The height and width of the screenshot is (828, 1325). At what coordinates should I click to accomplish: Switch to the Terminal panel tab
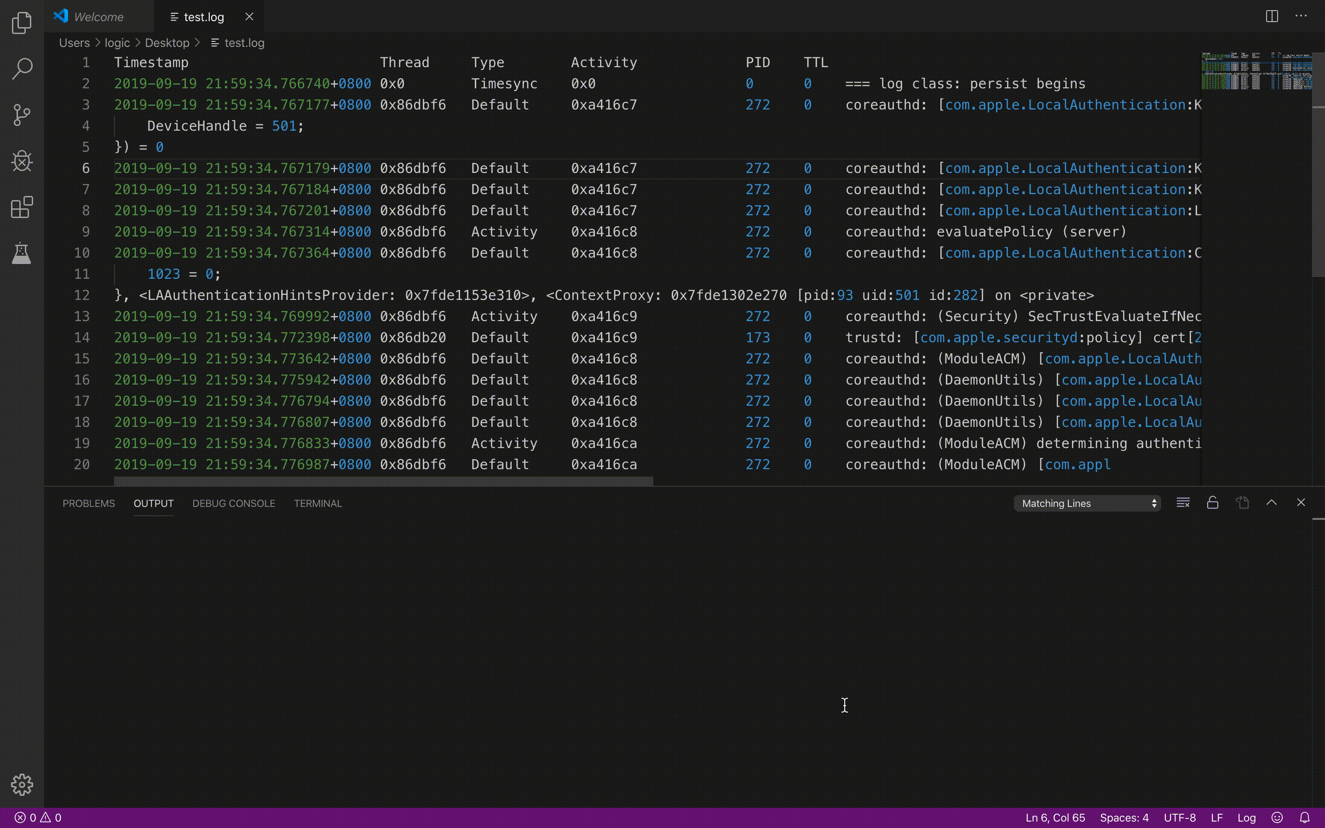[x=317, y=503]
